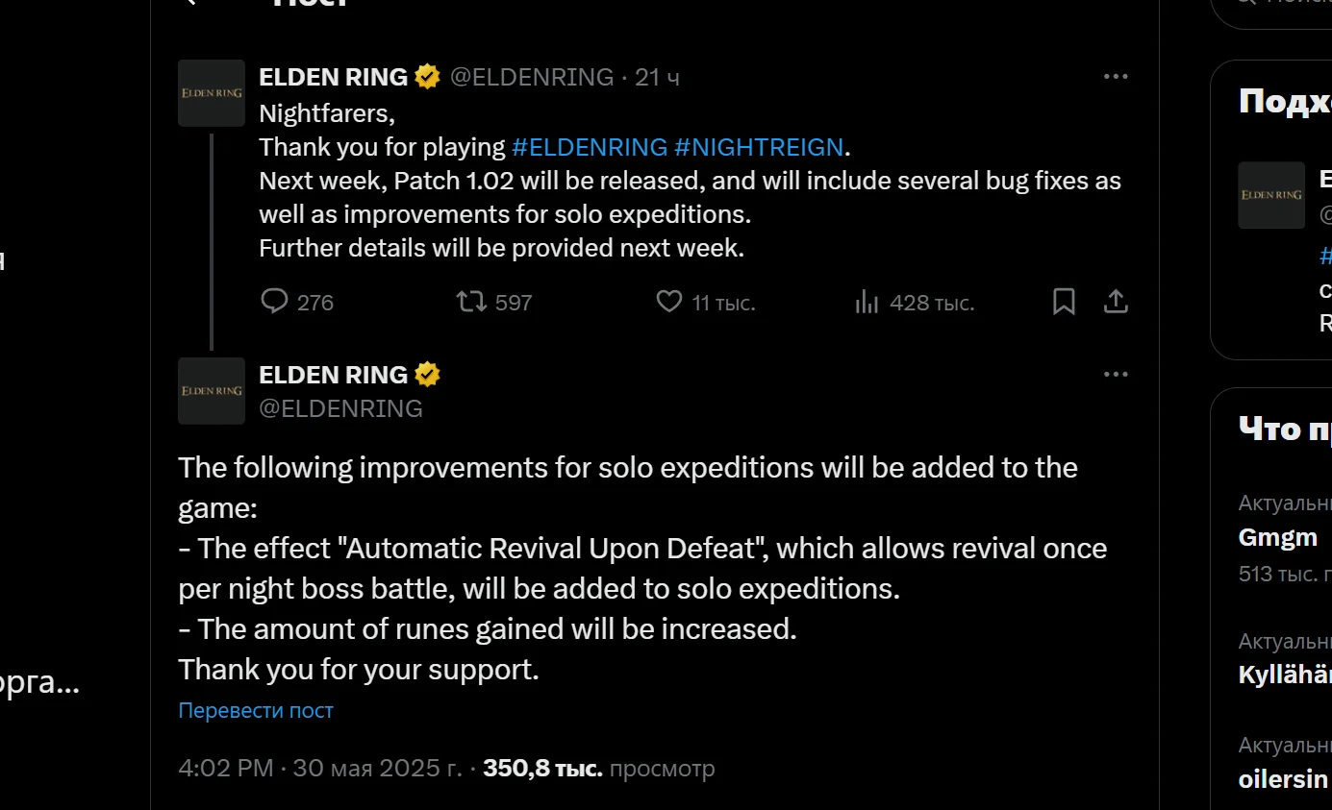Click the @ELDENRING handle under the second post name

(x=340, y=408)
